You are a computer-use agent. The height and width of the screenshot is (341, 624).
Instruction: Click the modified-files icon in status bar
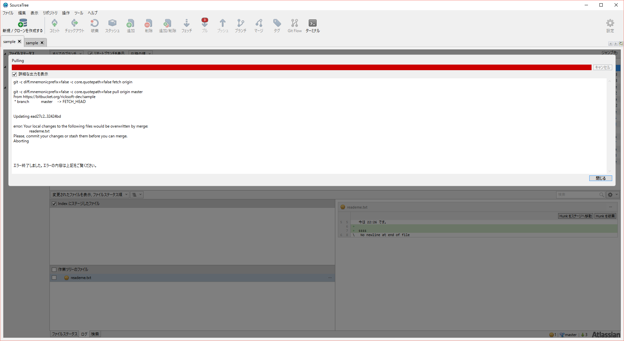coord(551,335)
